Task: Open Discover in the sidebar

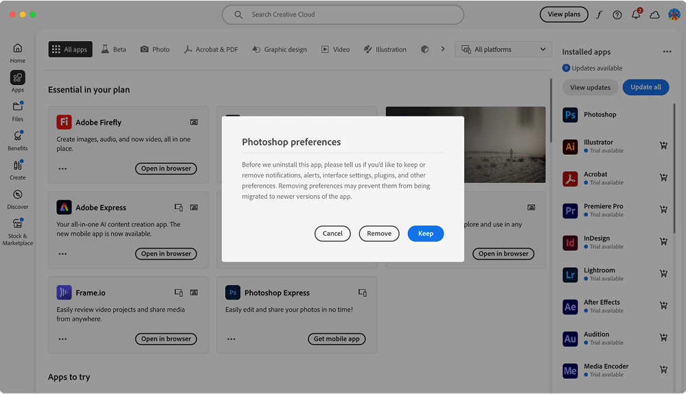Action: 17,199
